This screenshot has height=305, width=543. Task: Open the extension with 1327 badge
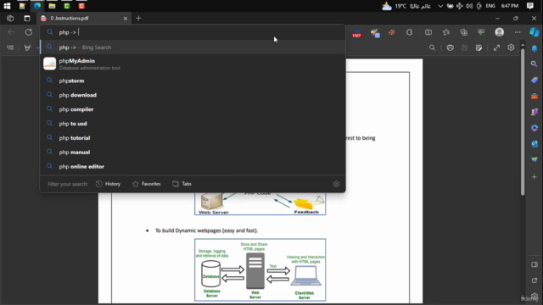pyautogui.click(x=356, y=33)
